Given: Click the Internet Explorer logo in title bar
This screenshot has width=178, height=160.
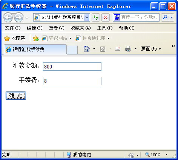Looking at the screenshot, I should [6, 6].
